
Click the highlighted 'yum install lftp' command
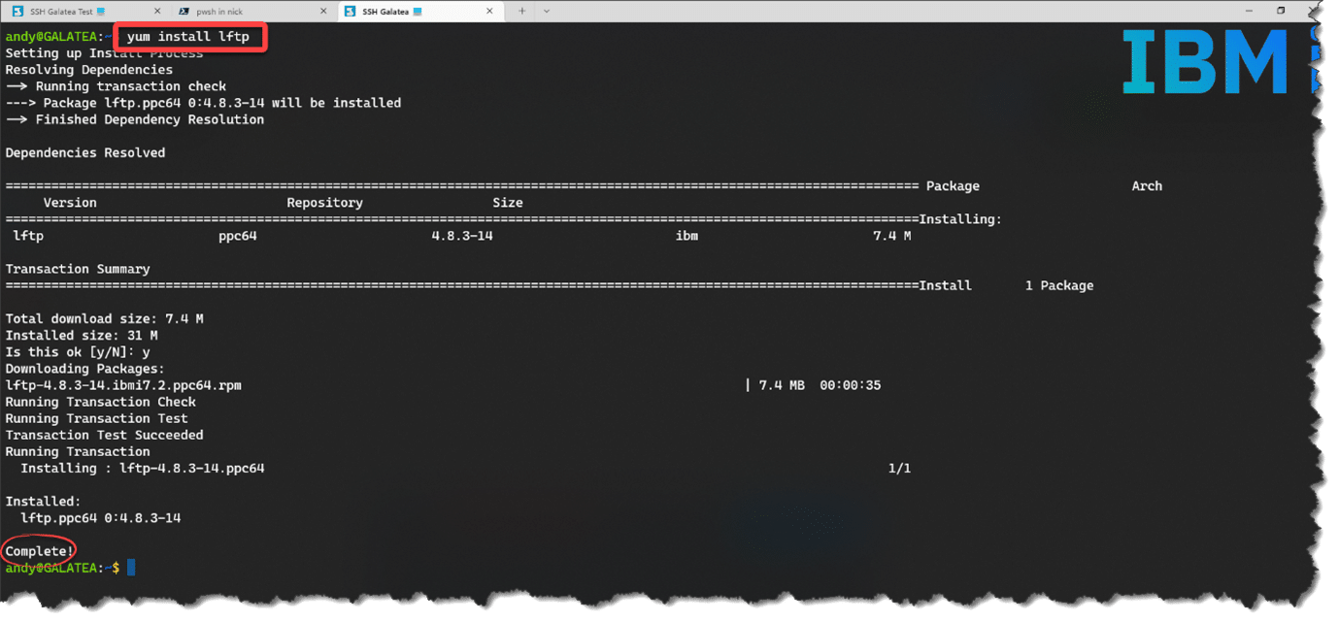pos(188,37)
